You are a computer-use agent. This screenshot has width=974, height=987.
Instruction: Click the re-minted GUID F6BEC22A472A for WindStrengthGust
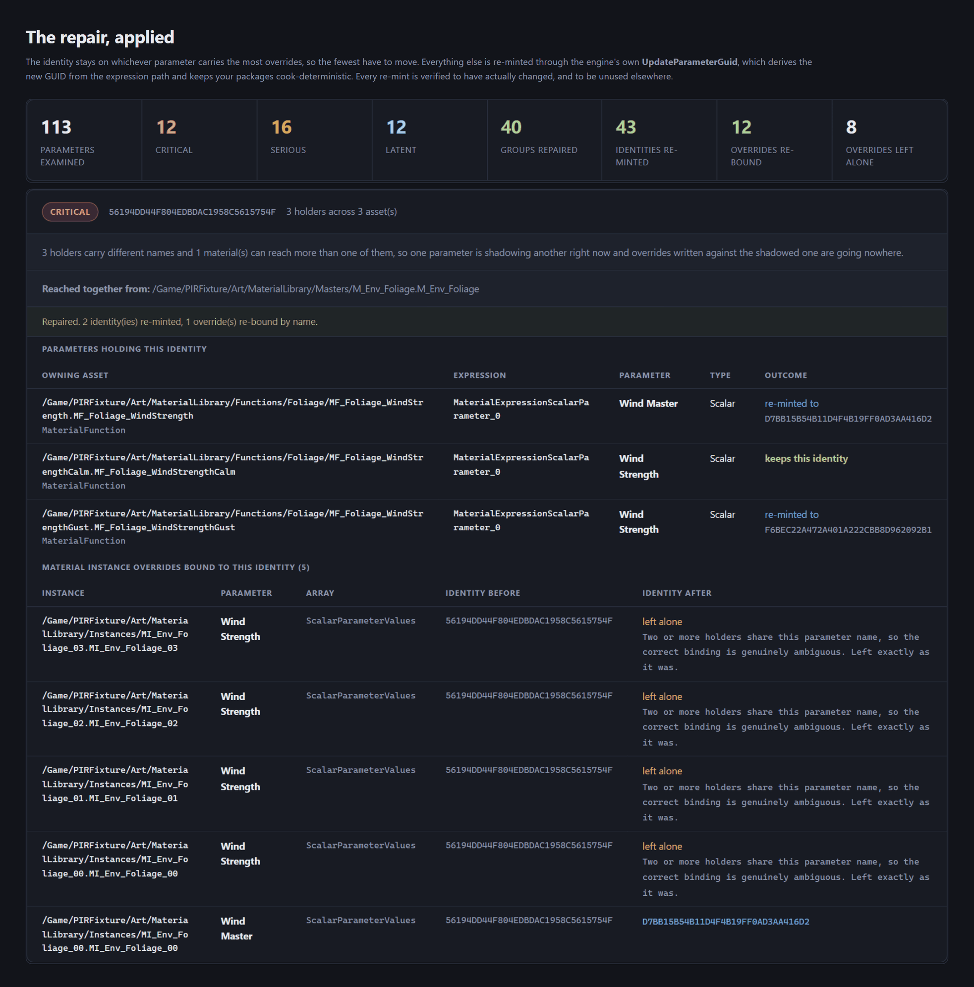coord(848,530)
